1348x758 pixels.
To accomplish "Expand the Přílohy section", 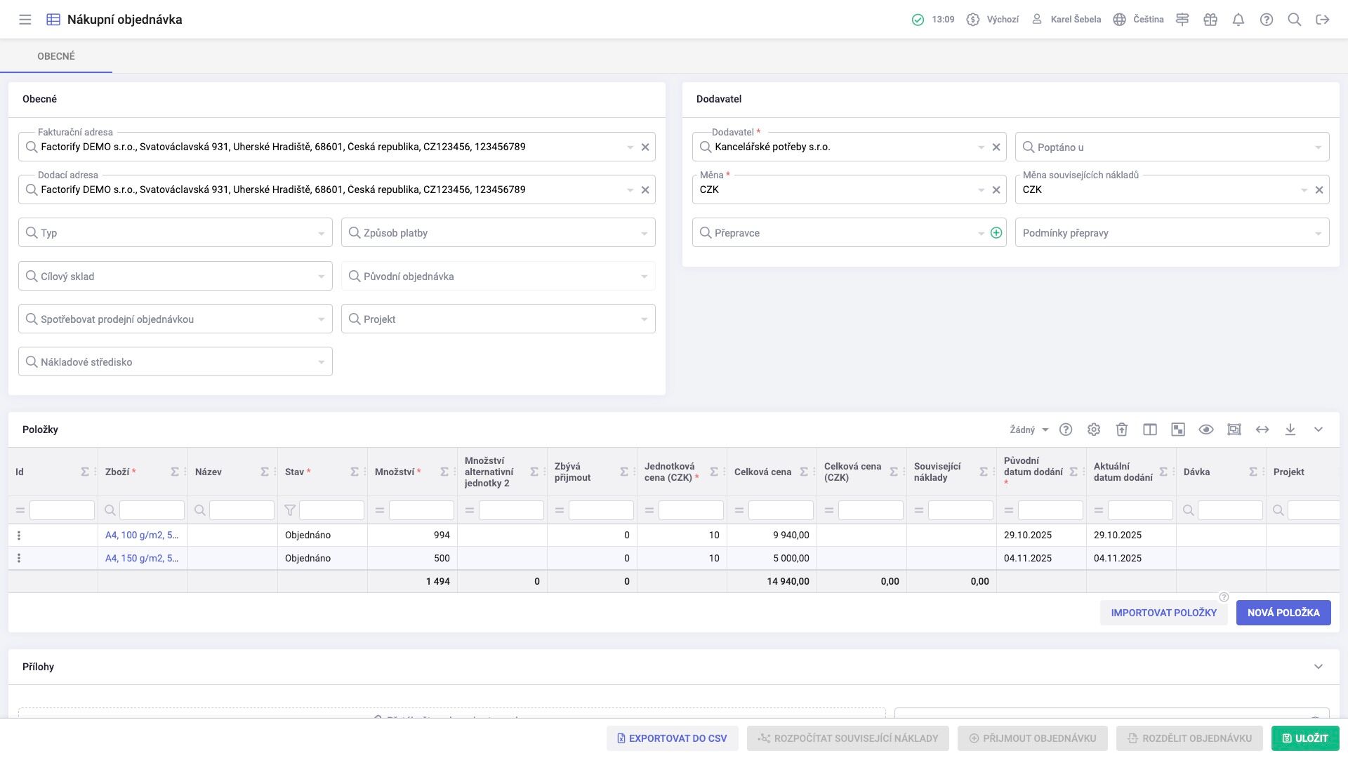I will (1318, 667).
